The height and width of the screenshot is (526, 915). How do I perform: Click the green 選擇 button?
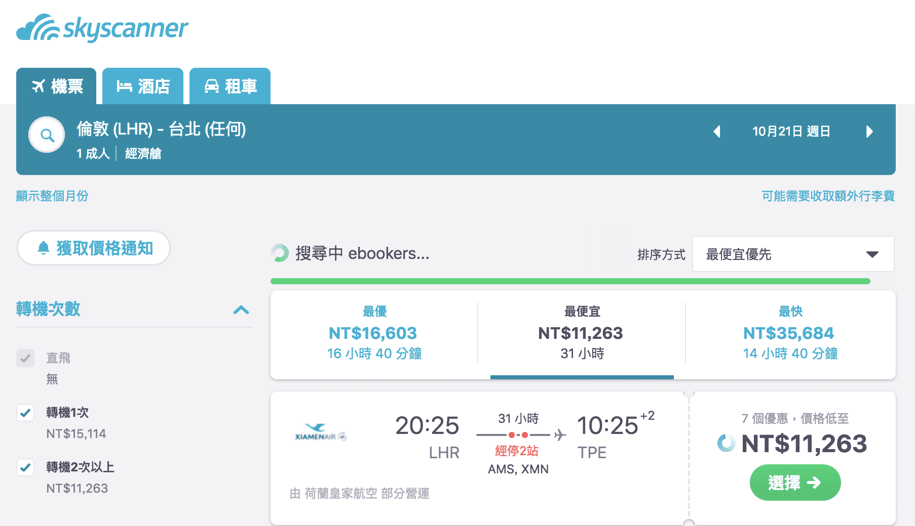coord(795,483)
